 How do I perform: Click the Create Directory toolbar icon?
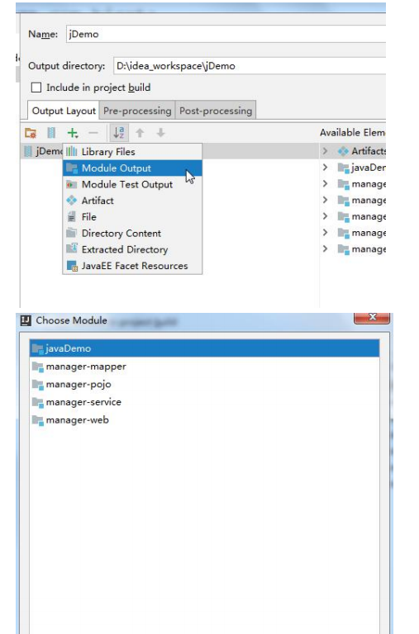click(x=31, y=133)
